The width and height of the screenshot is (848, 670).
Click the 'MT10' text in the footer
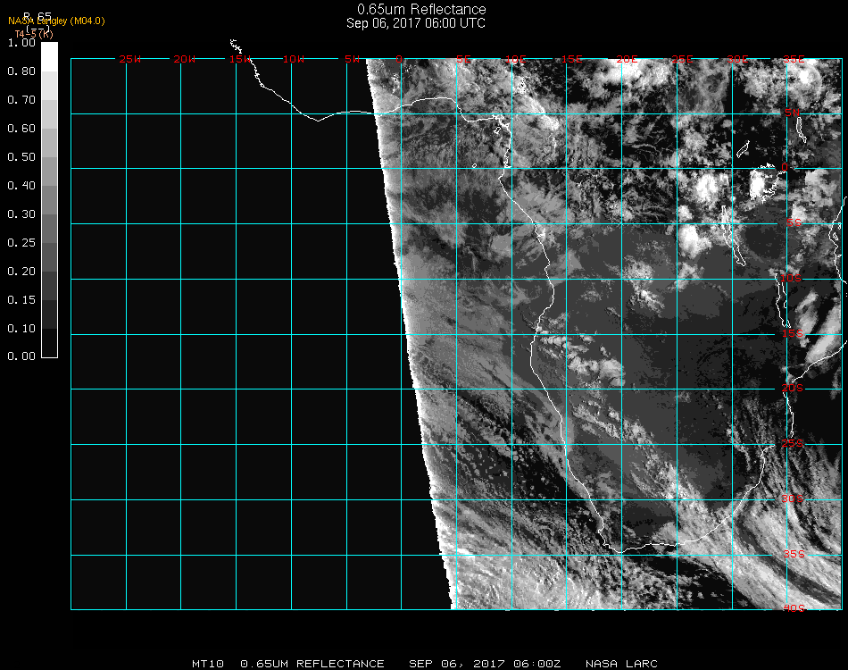pos(208,664)
